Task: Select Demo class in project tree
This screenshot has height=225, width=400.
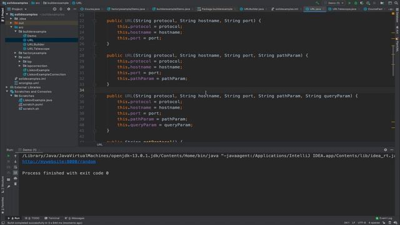Action: click(32, 36)
